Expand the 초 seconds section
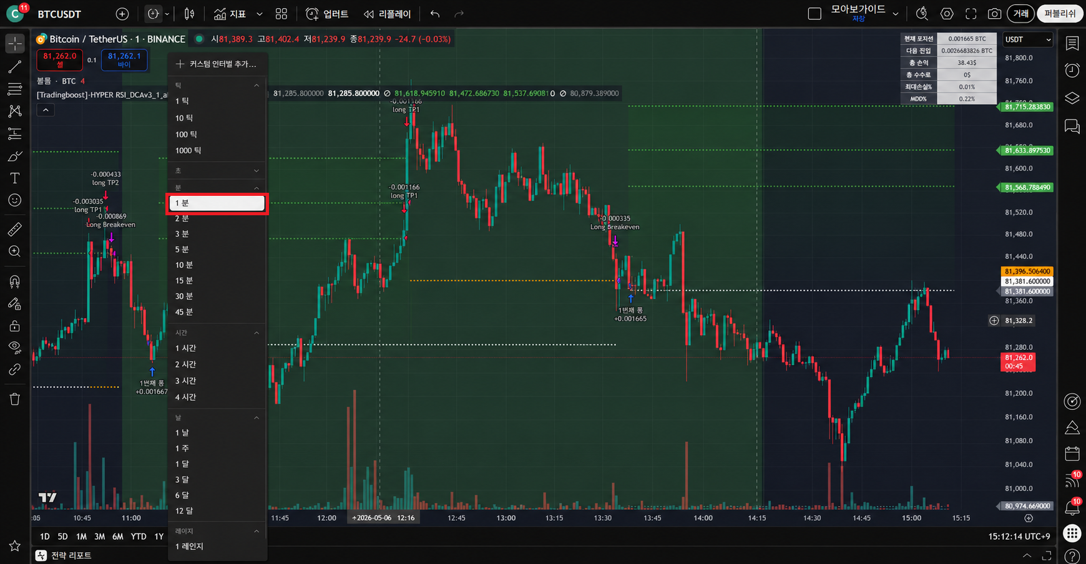The image size is (1086, 564). pyautogui.click(x=257, y=170)
